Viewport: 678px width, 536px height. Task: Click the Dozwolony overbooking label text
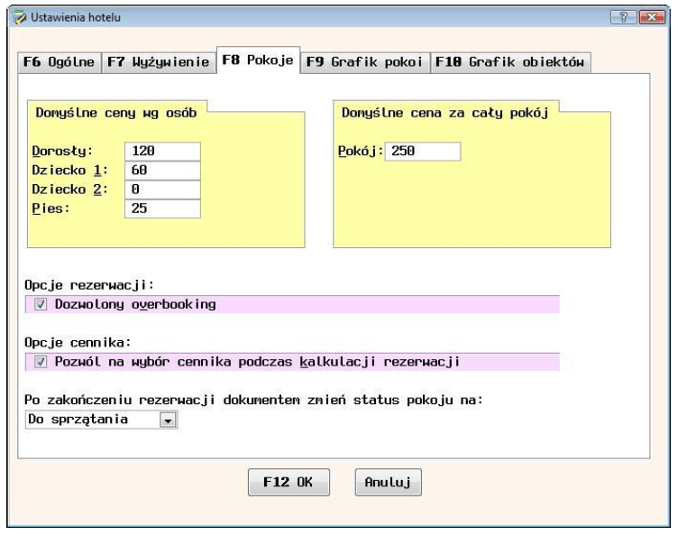click(135, 305)
